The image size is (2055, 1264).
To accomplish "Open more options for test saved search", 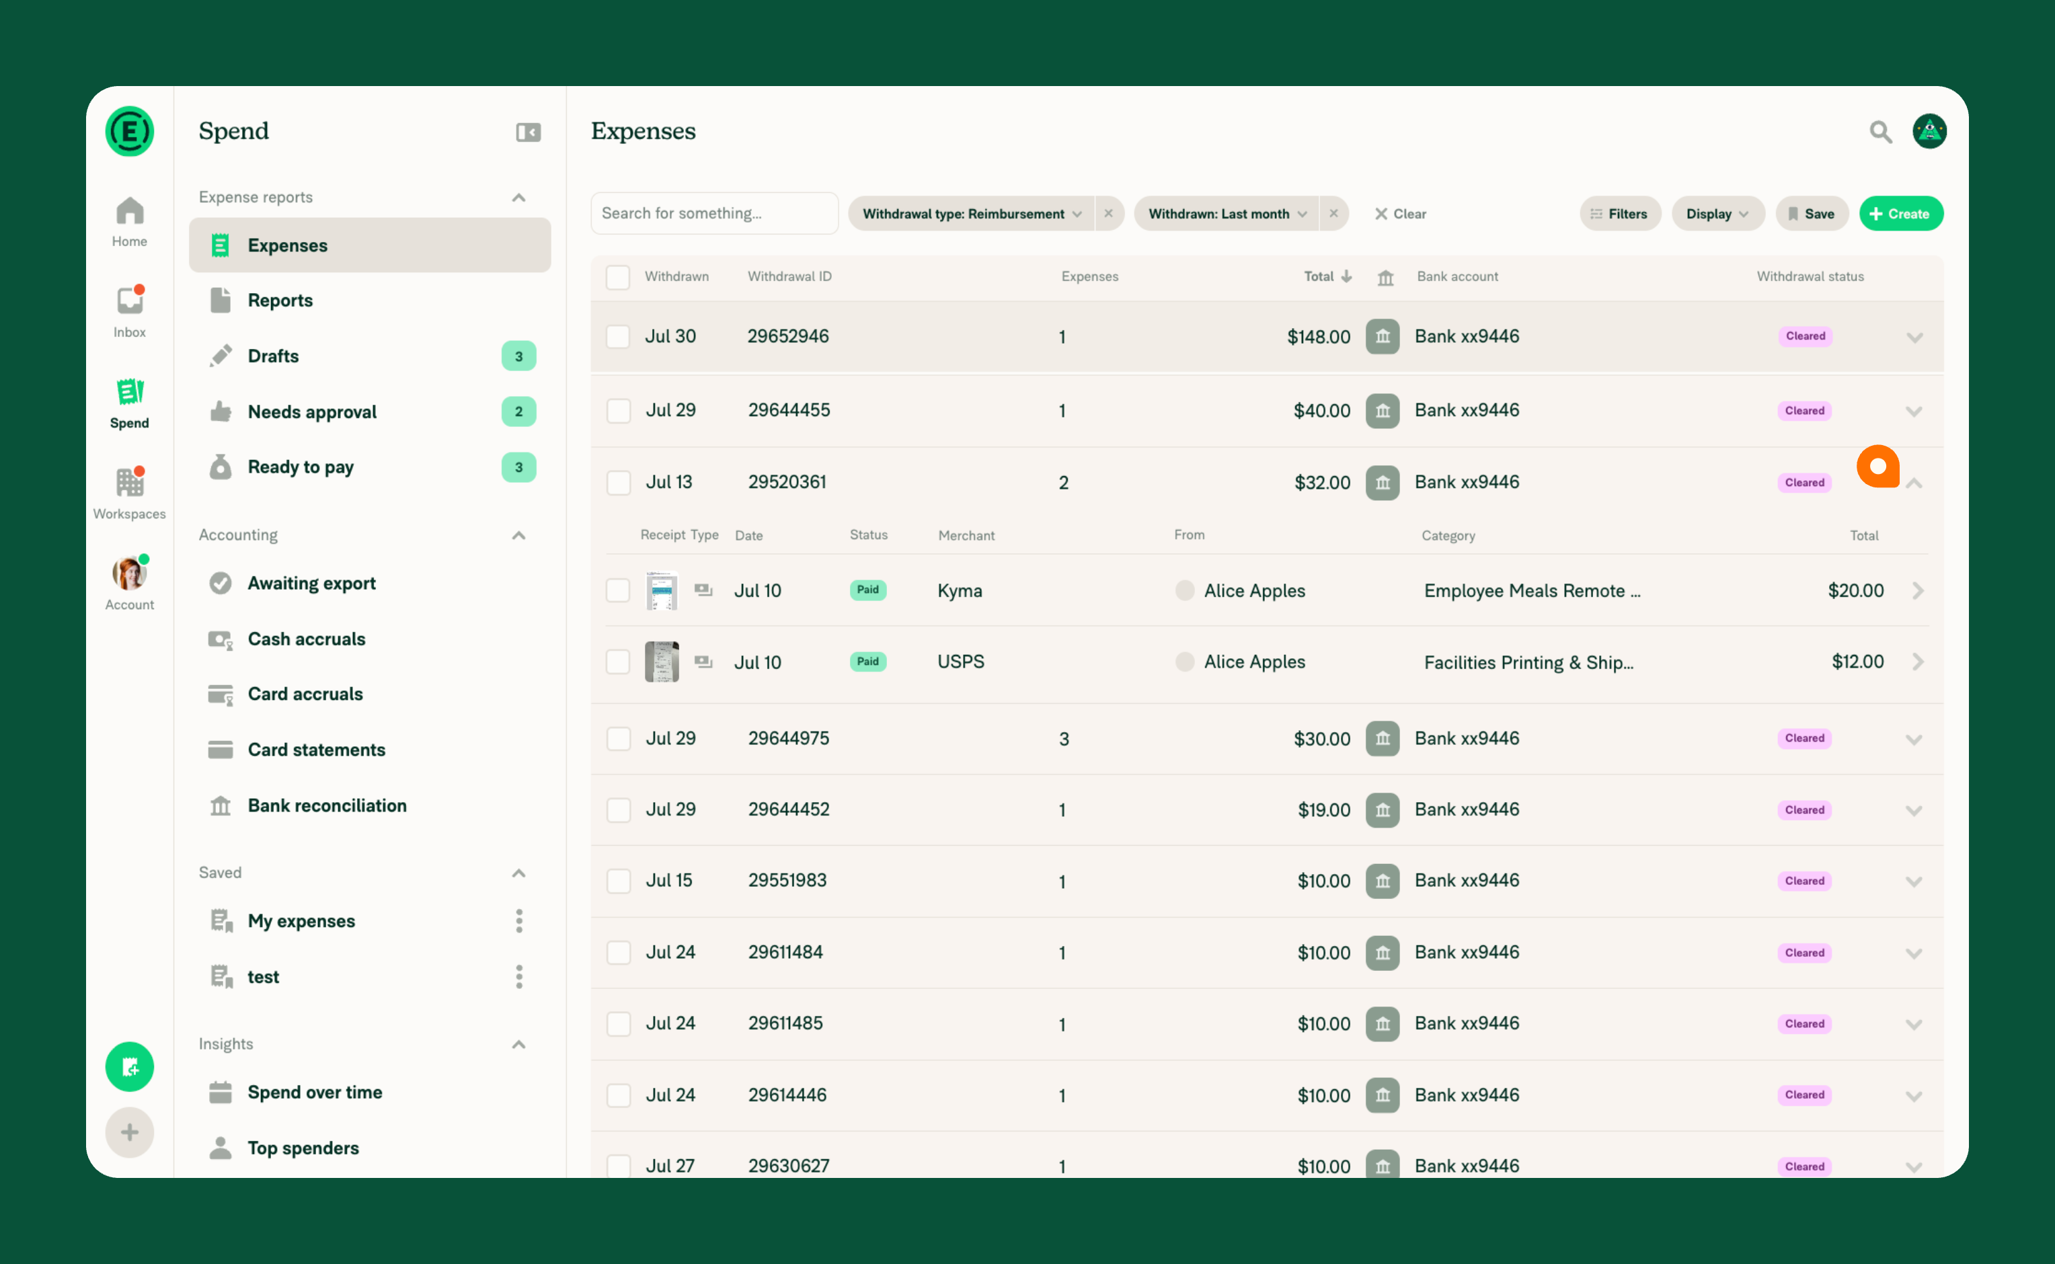I will pyautogui.click(x=519, y=976).
